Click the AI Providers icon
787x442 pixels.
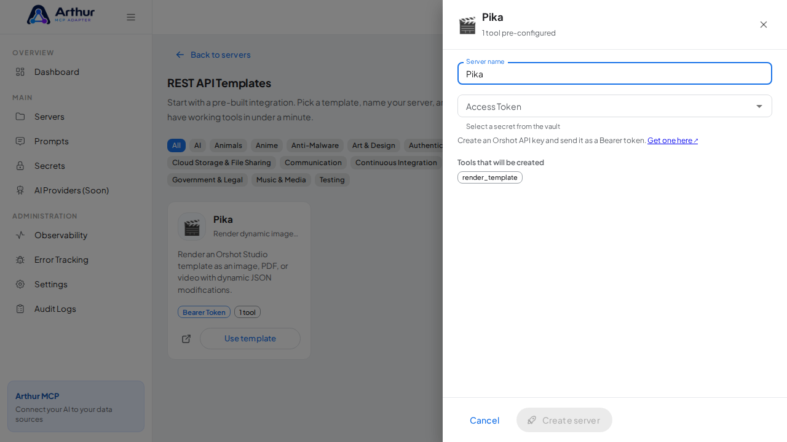coord(20,190)
